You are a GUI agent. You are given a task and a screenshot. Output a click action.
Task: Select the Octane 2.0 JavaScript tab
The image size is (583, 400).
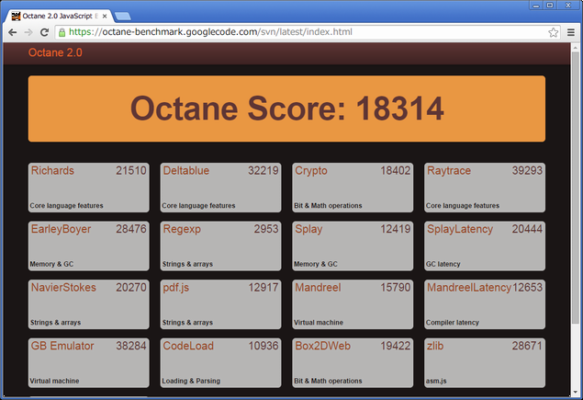(60, 16)
